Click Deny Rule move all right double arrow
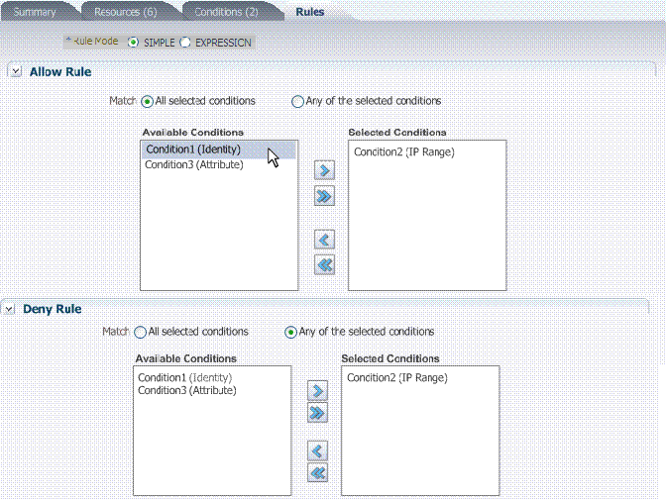This screenshot has height=499, width=666. point(318,413)
